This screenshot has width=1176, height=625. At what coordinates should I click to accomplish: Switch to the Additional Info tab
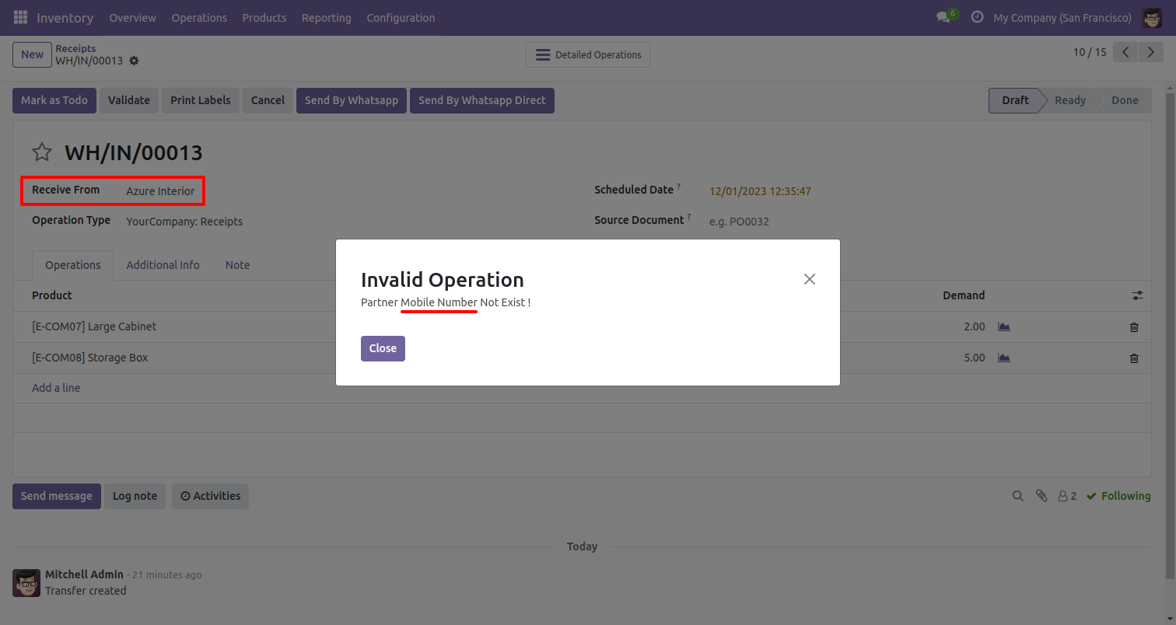click(163, 265)
